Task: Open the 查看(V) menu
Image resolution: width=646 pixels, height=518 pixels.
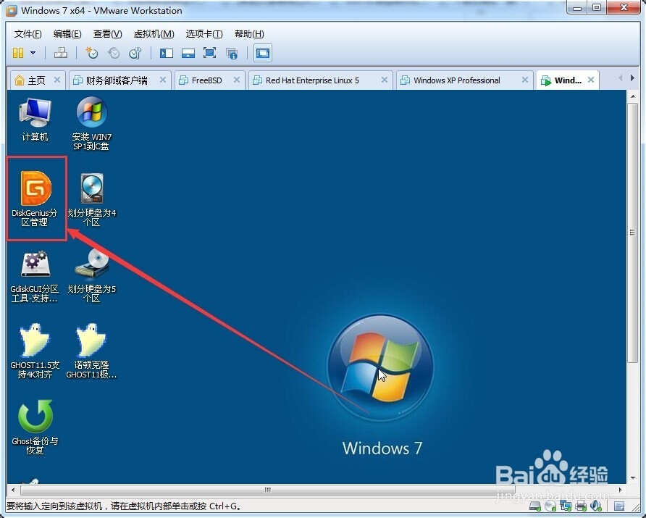Action: 107,34
